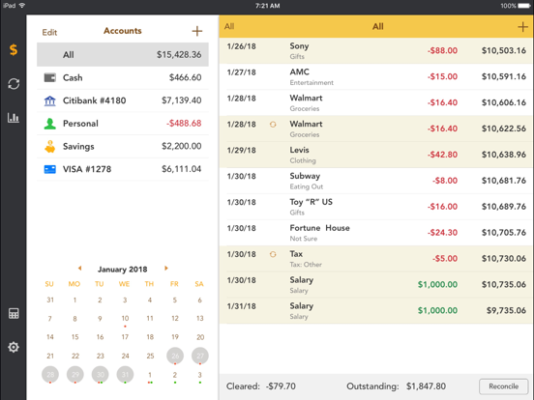Select the Citibank #4180 account
This screenshot has width=534, height=400.
pyautogui.click(x=123, y=100)
